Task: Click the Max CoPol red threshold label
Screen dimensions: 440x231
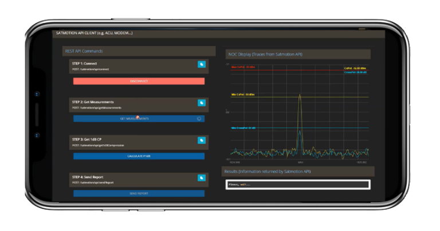Action: pyautogui.click(x=242, y=67)
